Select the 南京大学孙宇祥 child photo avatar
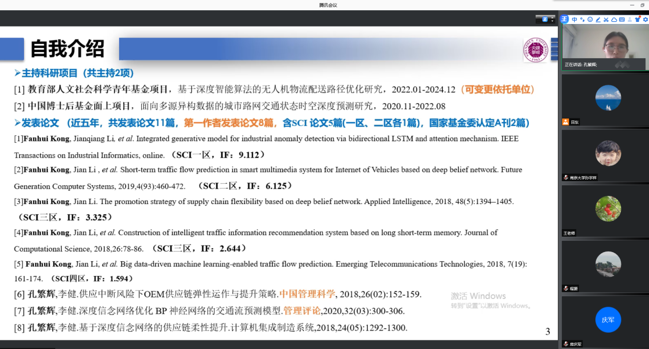This screenshot has height=349, width=649. (608, 153)
